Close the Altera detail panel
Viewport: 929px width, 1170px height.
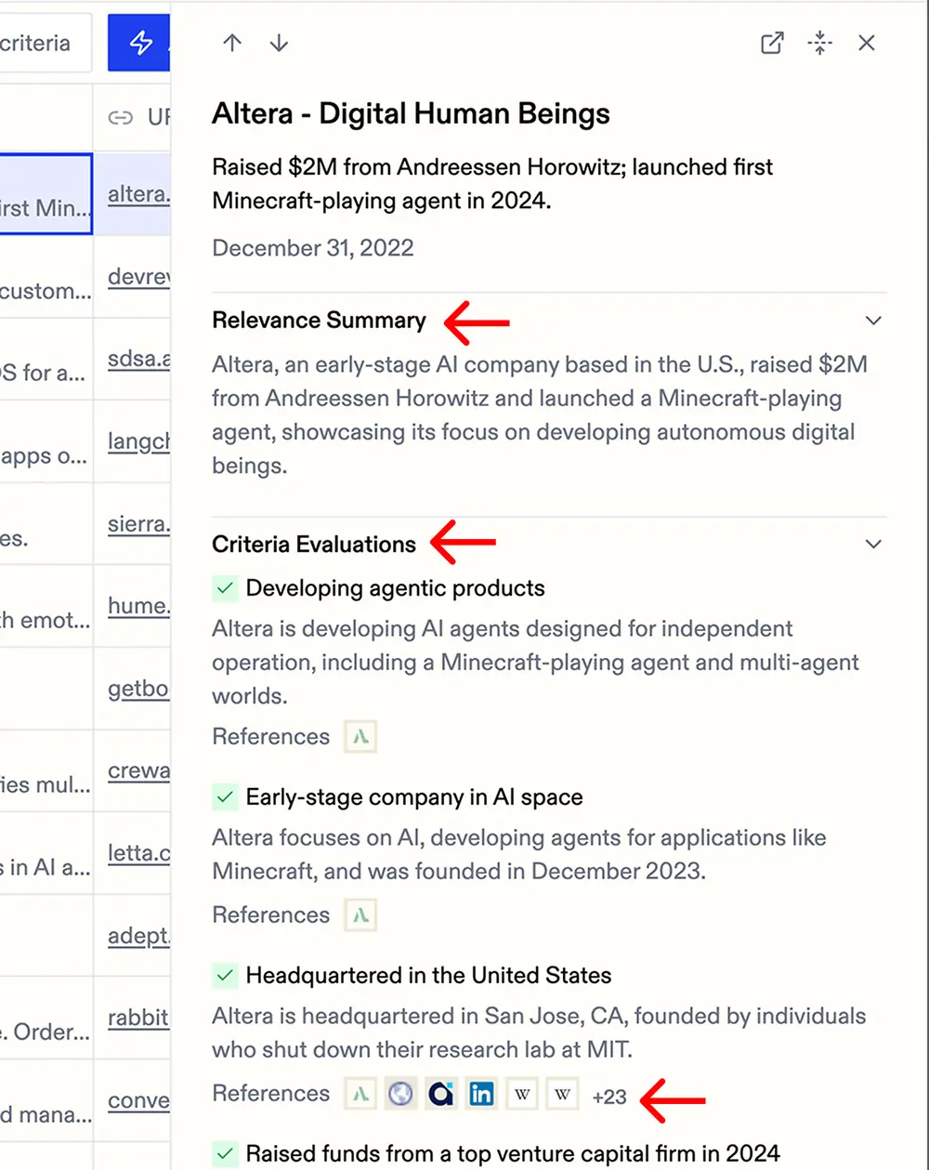[867, 44]
